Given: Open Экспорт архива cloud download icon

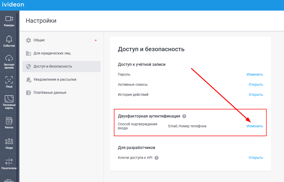Looking at the screenshot, I should [9, 58].
